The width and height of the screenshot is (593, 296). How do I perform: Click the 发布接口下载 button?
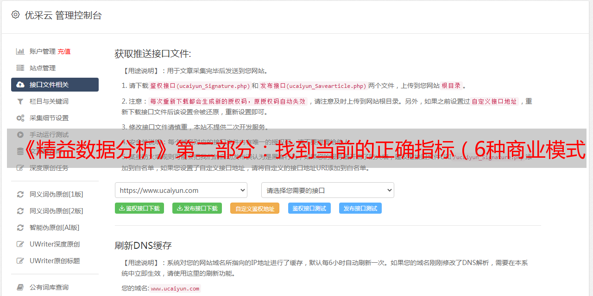point(197,208)
